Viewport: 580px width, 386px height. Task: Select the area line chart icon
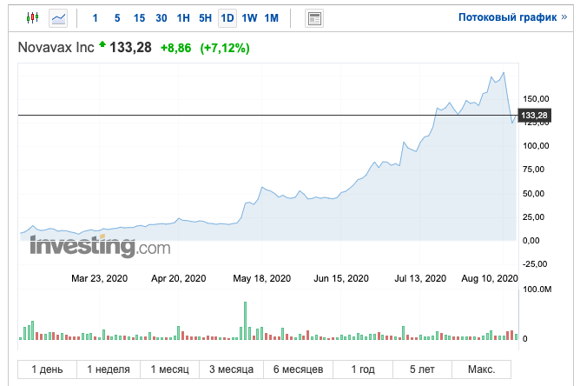pos(58,18)
